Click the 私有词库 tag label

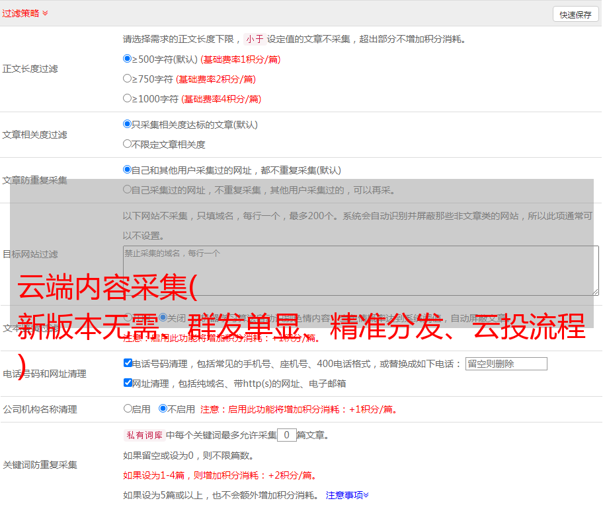[143, 435]
